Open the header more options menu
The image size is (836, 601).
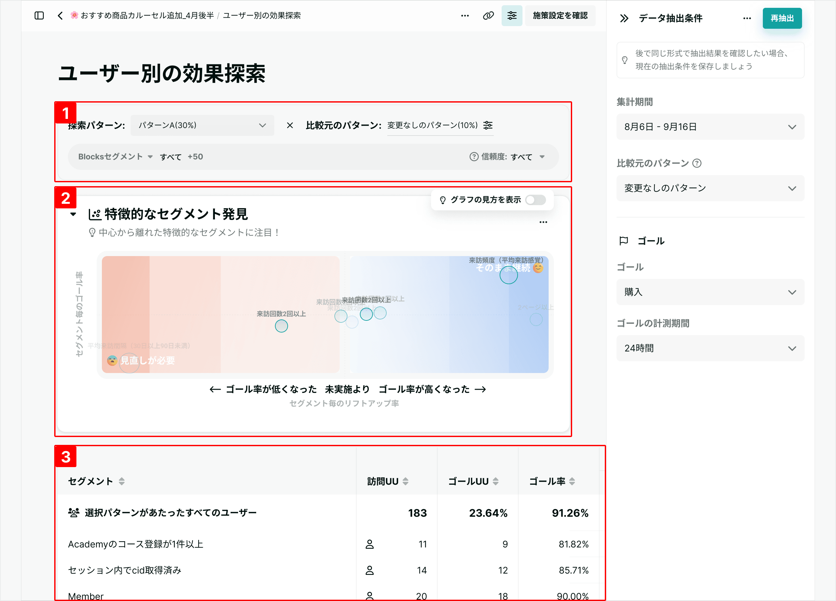point(465,15)
